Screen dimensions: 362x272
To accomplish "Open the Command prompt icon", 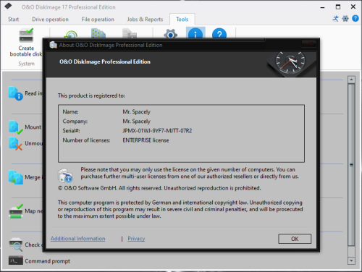I will [x=16, y=260].
